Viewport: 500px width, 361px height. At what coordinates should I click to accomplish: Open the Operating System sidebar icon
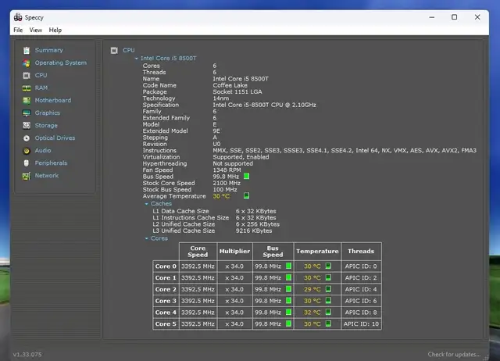pyautogui.click(x=27, y=63)
